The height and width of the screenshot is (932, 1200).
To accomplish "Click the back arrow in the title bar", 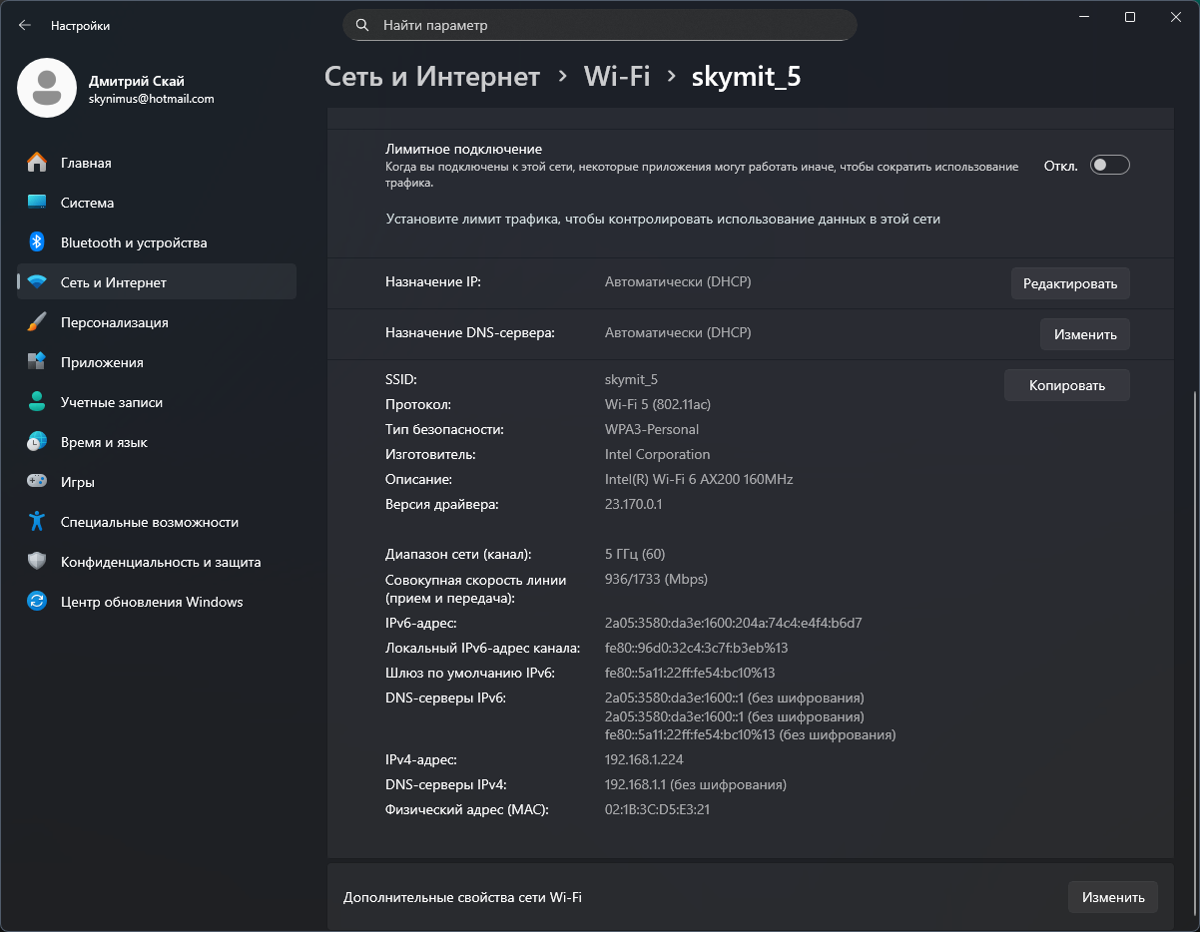I will (x=25, y=26).
